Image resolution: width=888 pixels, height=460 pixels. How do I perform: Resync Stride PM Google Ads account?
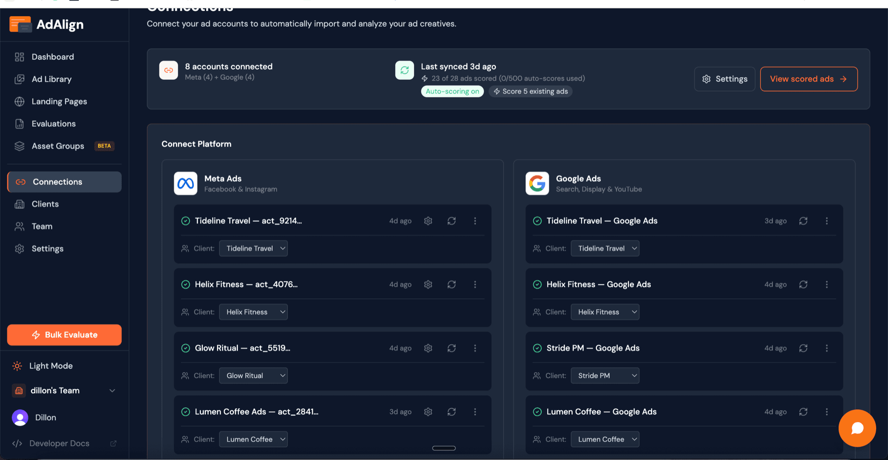(x=803, y=348)
